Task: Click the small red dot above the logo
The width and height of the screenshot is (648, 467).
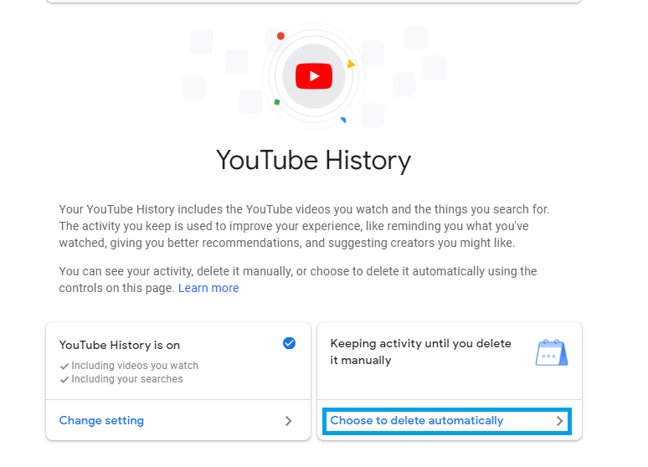Action: coord(280,36)
